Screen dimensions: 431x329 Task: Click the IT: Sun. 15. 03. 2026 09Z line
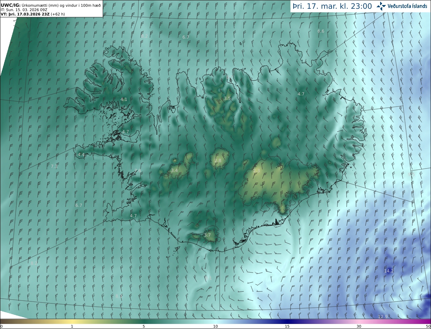tap(24, 10)
